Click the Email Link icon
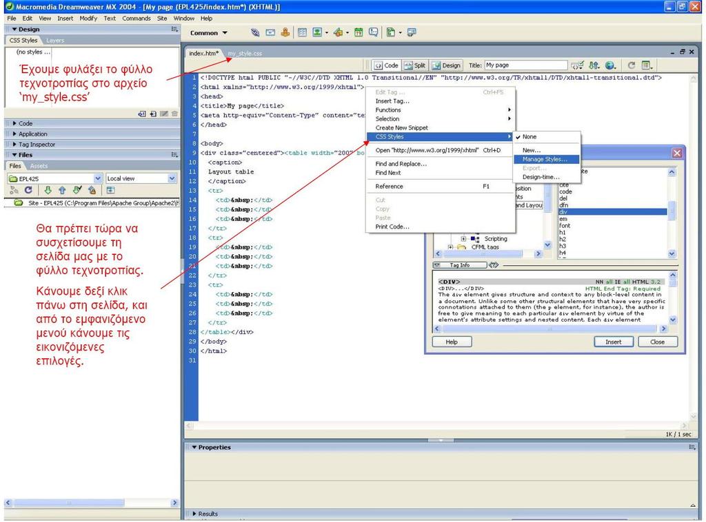 coord(270,32)
